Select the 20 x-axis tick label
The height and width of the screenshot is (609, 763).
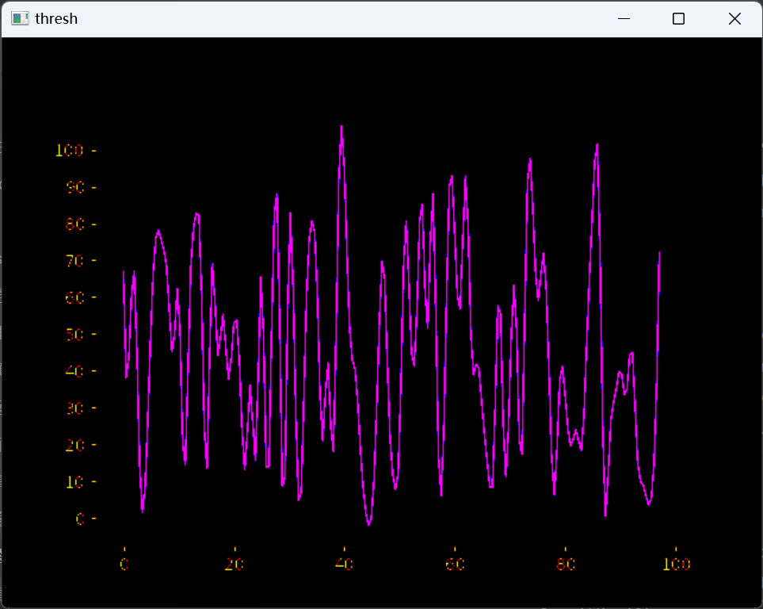(x=234, y=564)
